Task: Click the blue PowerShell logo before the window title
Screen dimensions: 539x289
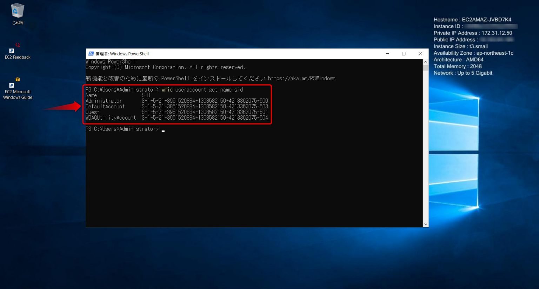Action: (91, 53)
